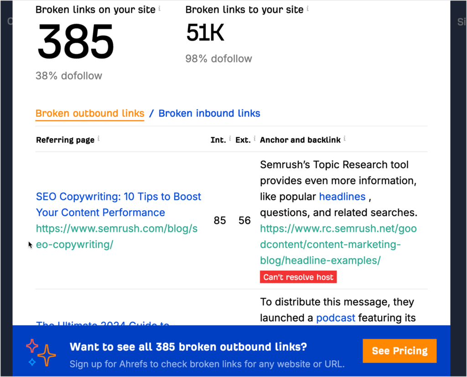The image size is (467, 377).
Task: Click the "51K" inbound broken links count
Action: point(205,32)
